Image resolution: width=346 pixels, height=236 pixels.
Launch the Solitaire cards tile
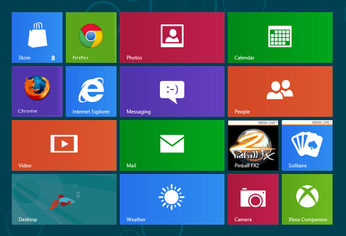pos(307,145)
